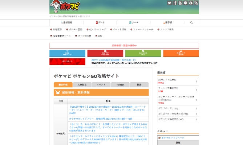Open the がんばリボン sidebar row (746)
Image resolution: width=243 pixels, height=145 pixels.
tap(178, 114)
